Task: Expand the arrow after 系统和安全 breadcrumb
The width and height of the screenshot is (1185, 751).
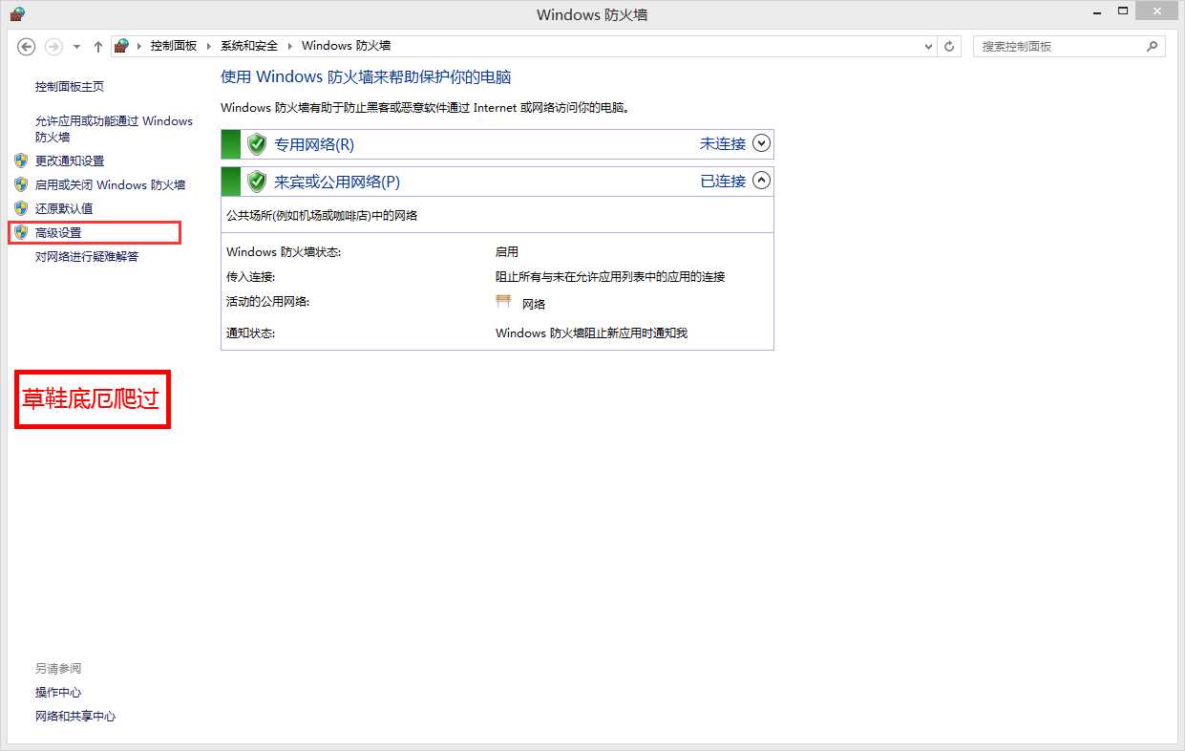Action: point(289,46)
